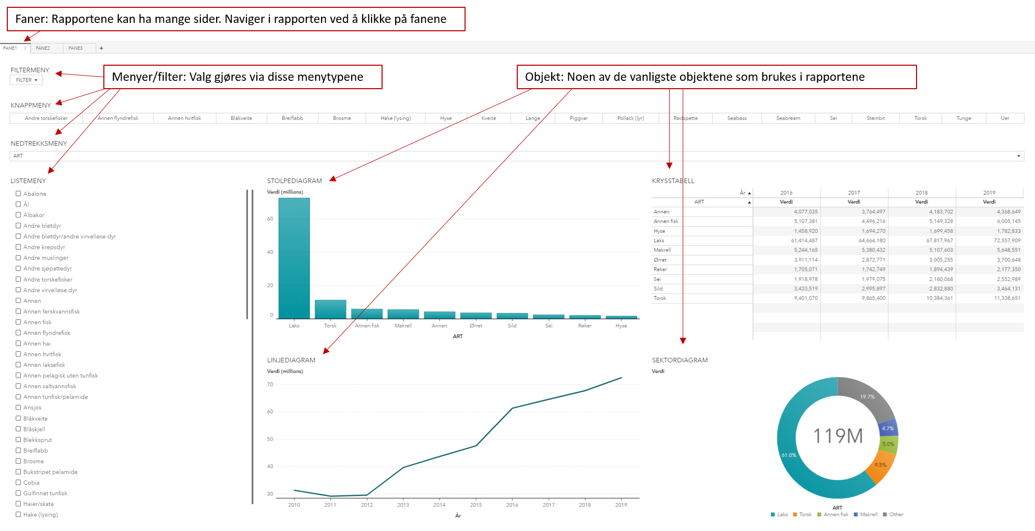Click the Other legend square in pie chart
This screenshot has width=1035, height=531.
tap(885, 515)
